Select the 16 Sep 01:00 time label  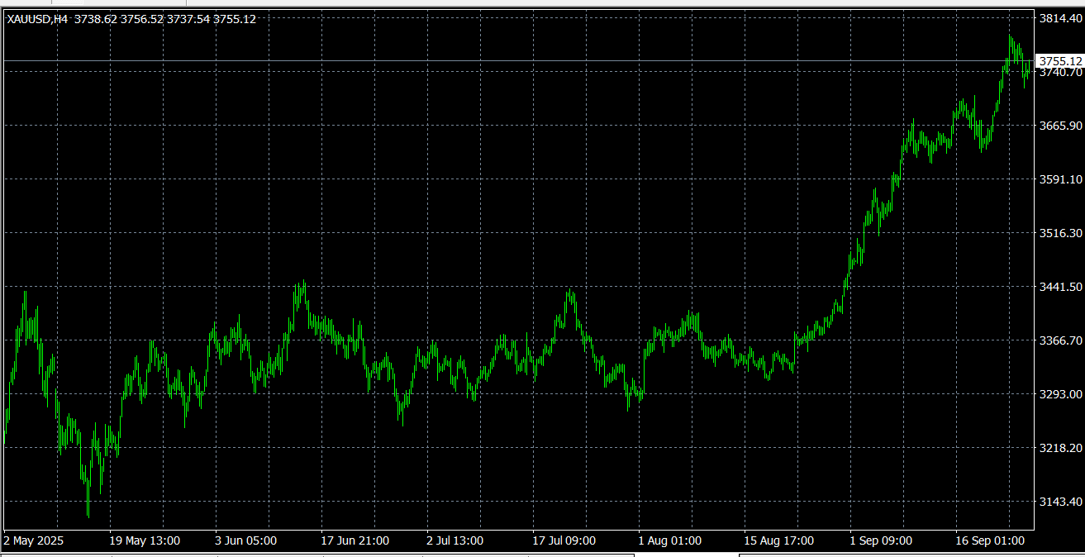point(989,540)
